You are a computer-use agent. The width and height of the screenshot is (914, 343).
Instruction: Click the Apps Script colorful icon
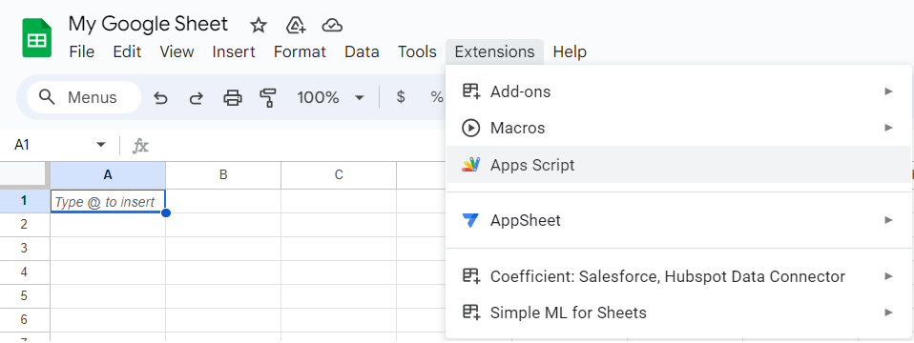471,165
